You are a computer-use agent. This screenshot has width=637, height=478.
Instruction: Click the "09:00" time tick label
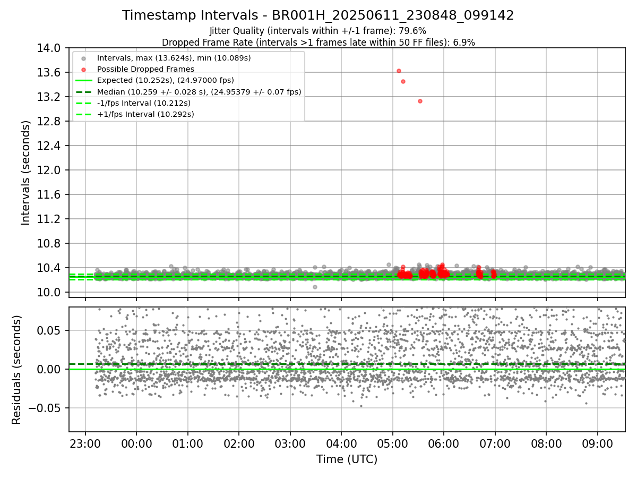point(597,443)
